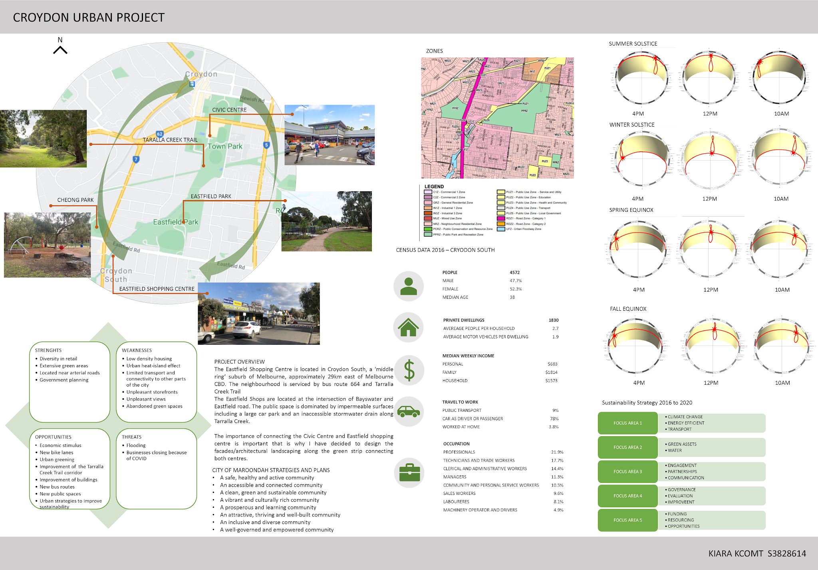Click the UFZ Urban Floodway Zone swatch
Image resolution: width=818 pixels, height=570 pixels.
pyautogui.click(x=501, y=229)
